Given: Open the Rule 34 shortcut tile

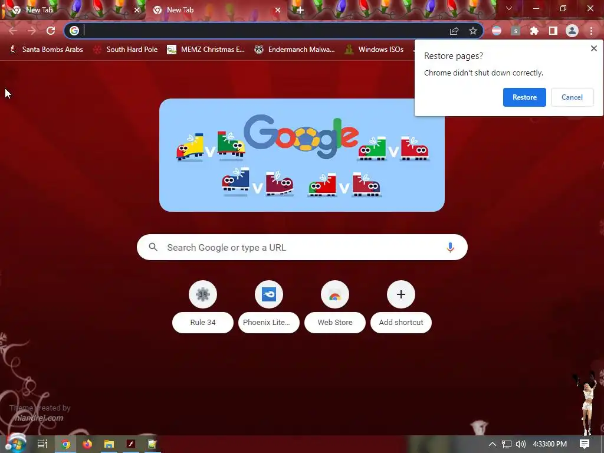Looking at the screenshot, I should tap(203, 307).
